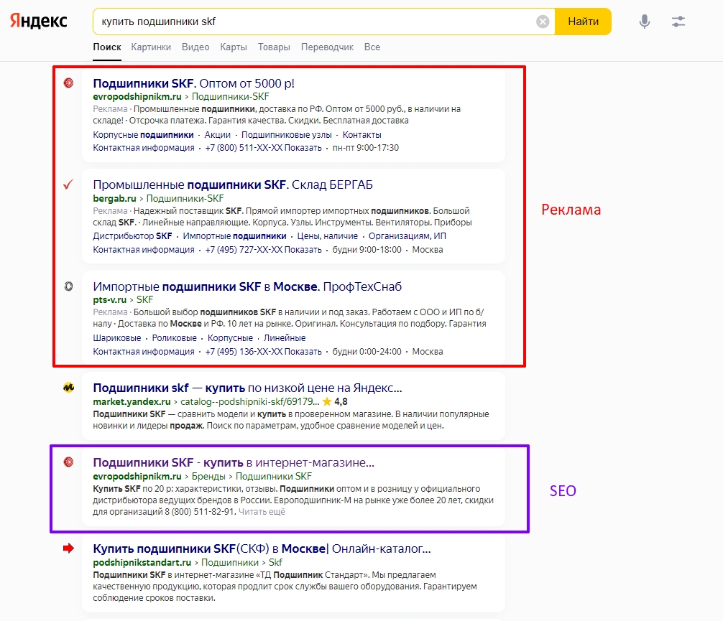Viewport: 723px width, 621px height.
Task: Open the Дистрибьютор SKF sitelink
Action: (132, 236)
